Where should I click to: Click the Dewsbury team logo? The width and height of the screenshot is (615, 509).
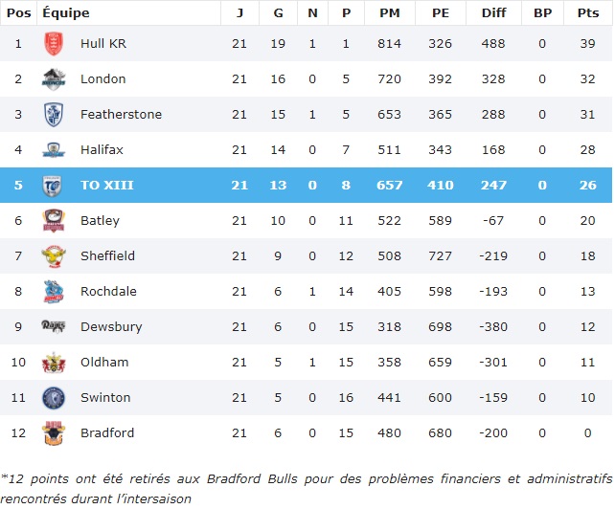54,327
